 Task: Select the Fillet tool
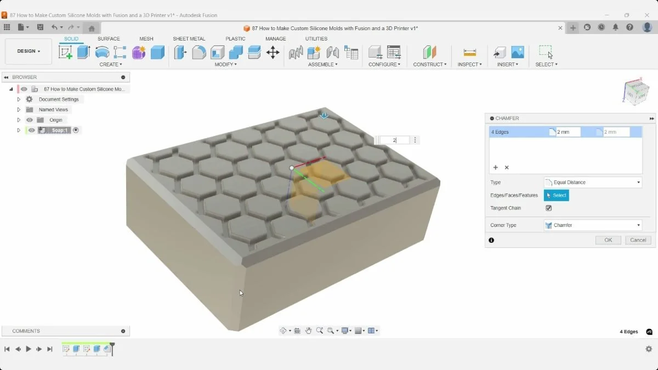pos(199,52)
